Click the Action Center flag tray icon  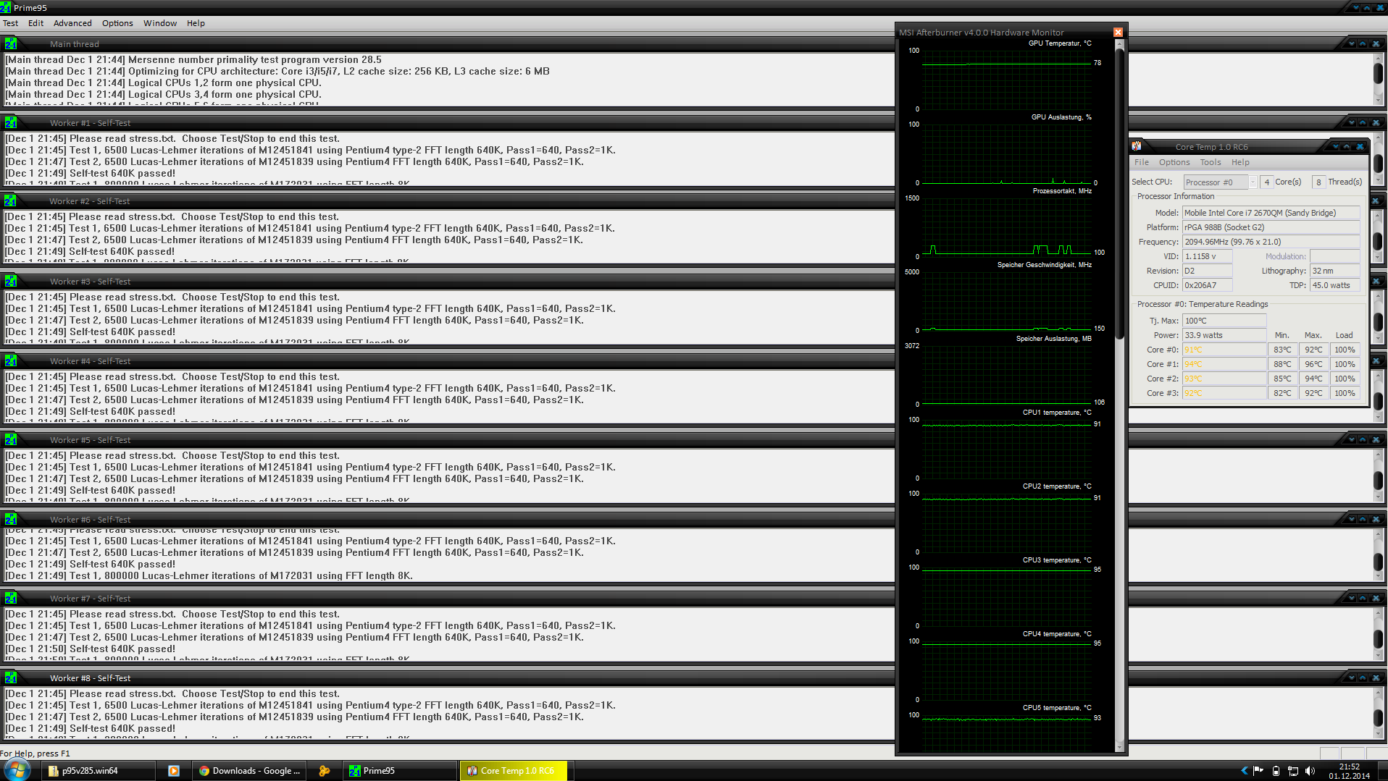tap(1258, 771)
